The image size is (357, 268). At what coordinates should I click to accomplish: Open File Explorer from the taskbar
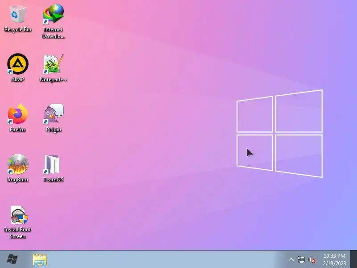[40, 260]
